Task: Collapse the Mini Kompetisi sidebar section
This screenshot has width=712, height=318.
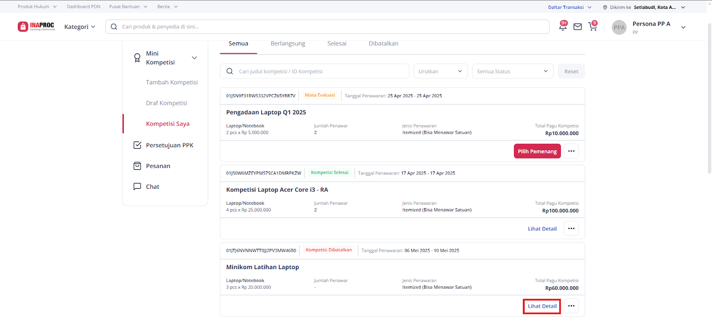Action: [x=194, y=58]
